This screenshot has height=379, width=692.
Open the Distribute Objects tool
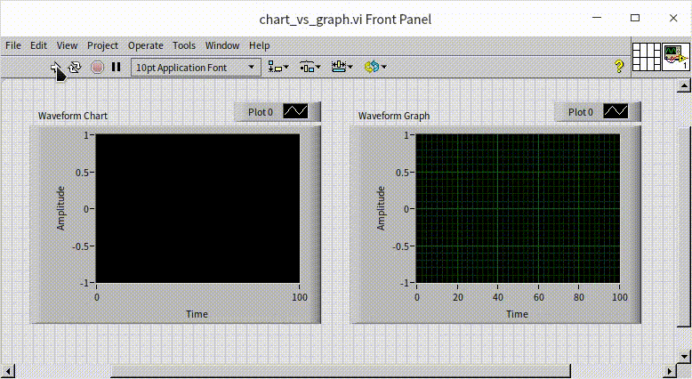click(309, 67)
